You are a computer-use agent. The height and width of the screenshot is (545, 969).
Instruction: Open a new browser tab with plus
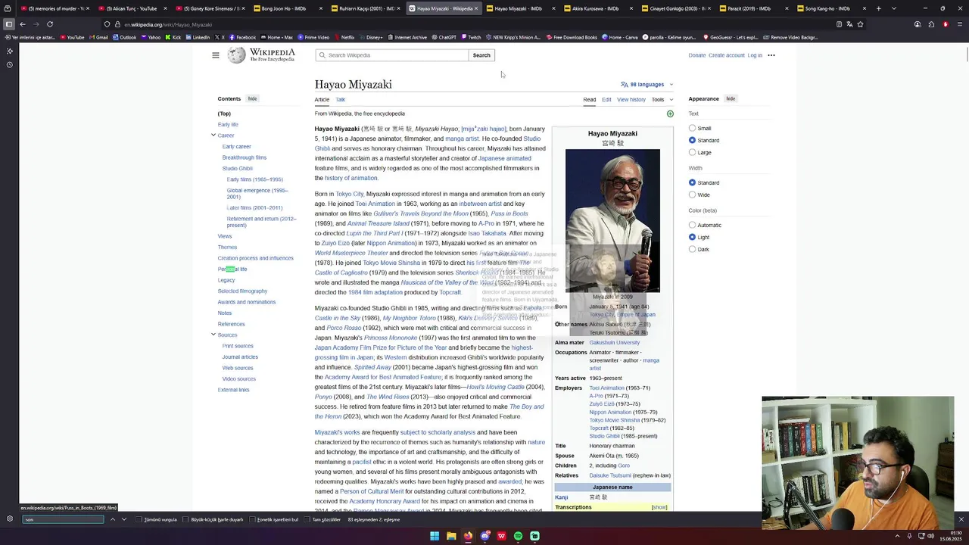pyautogui.click(x=878, y=8)
